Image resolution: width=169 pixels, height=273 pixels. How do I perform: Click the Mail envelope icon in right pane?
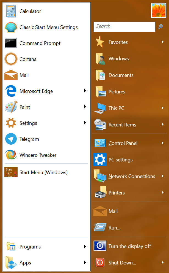(x=100, y=211)
